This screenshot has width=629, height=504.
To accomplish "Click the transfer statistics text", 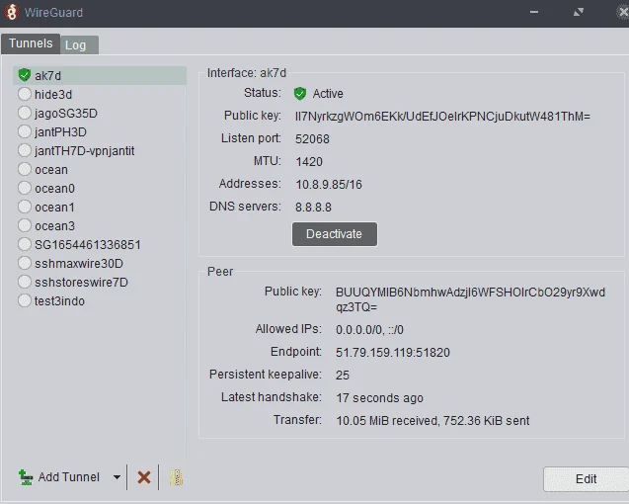I will click(x=432, y=420).
